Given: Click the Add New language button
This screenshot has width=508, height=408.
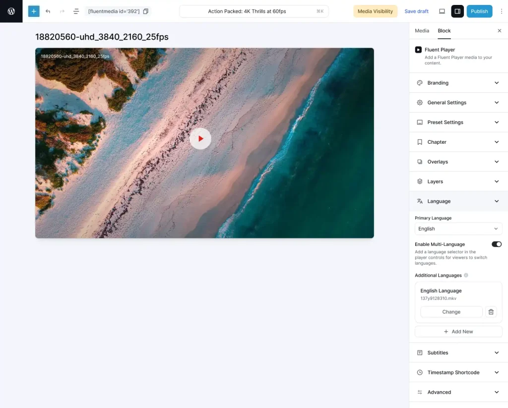Looking at the screenshot, I should point(458,332).
